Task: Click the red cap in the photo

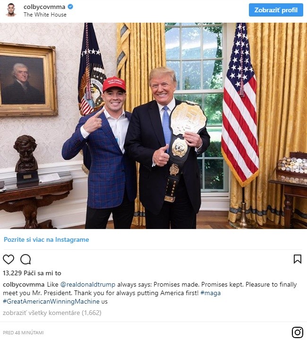Action: tap(114, 84)
